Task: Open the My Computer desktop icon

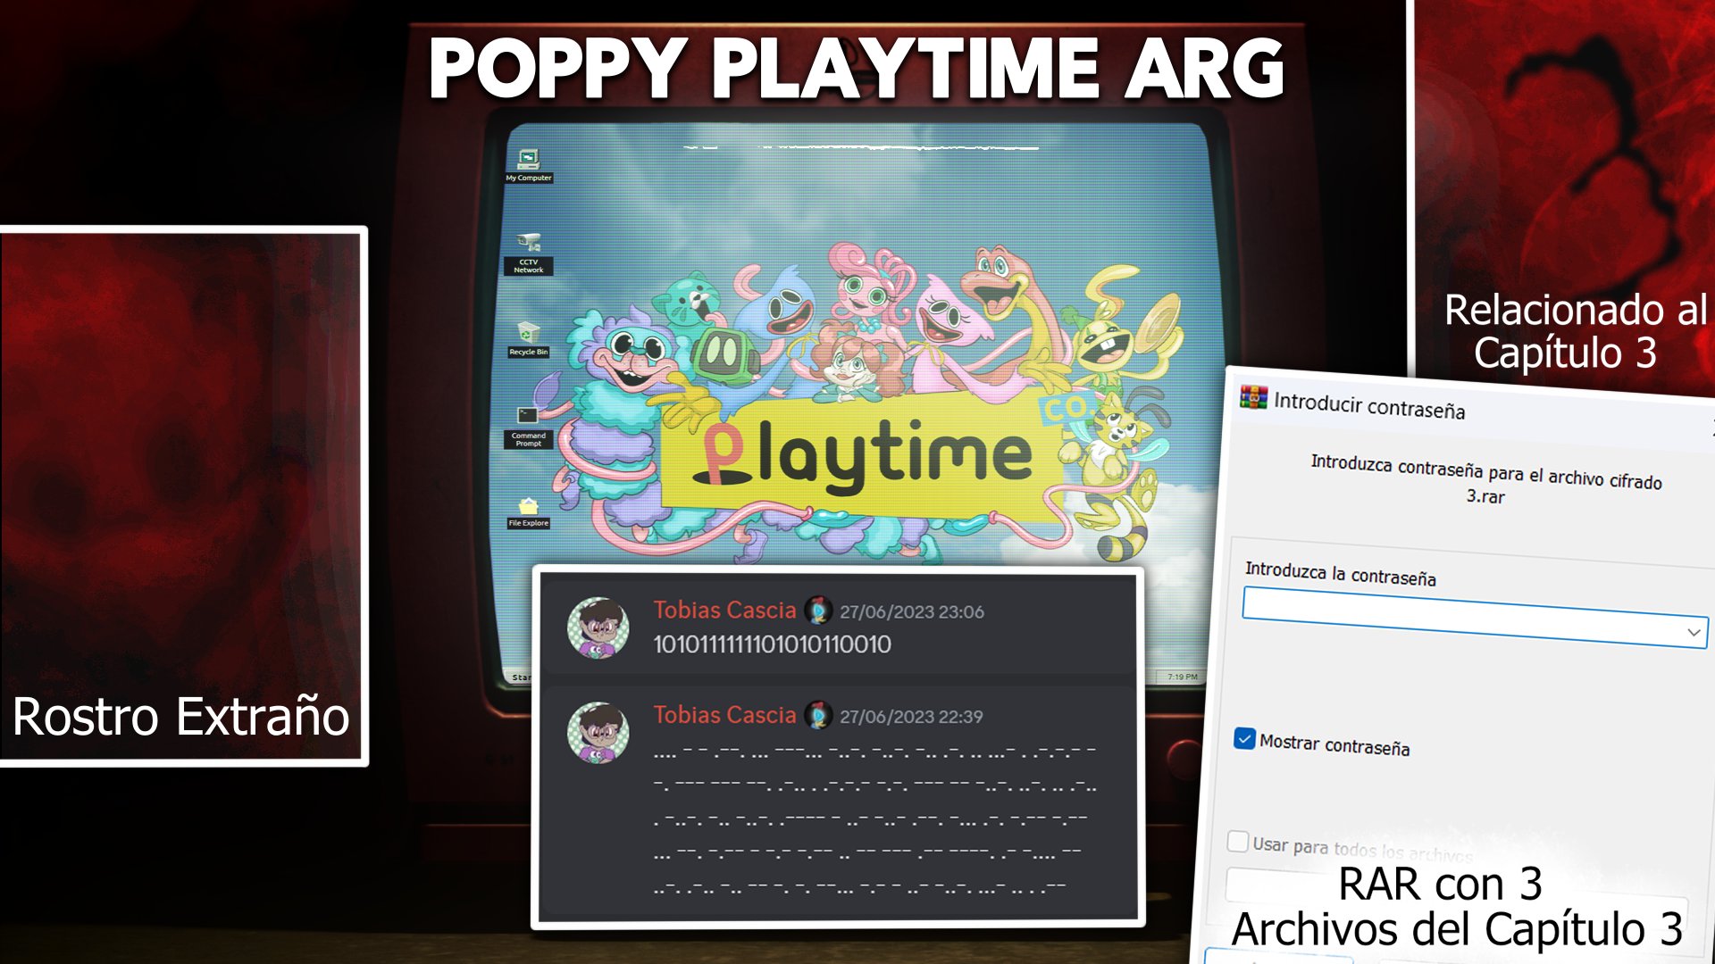Action: point(528,166)
